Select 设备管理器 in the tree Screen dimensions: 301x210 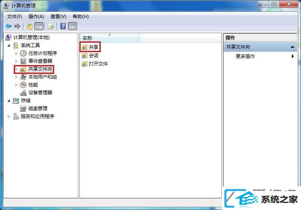(x=40, y=93)
